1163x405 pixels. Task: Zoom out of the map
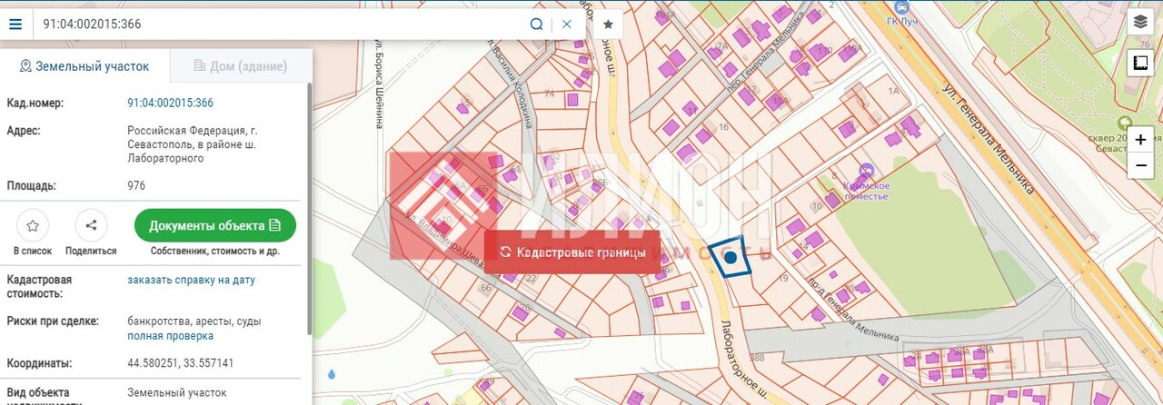tap(1140, 165)
